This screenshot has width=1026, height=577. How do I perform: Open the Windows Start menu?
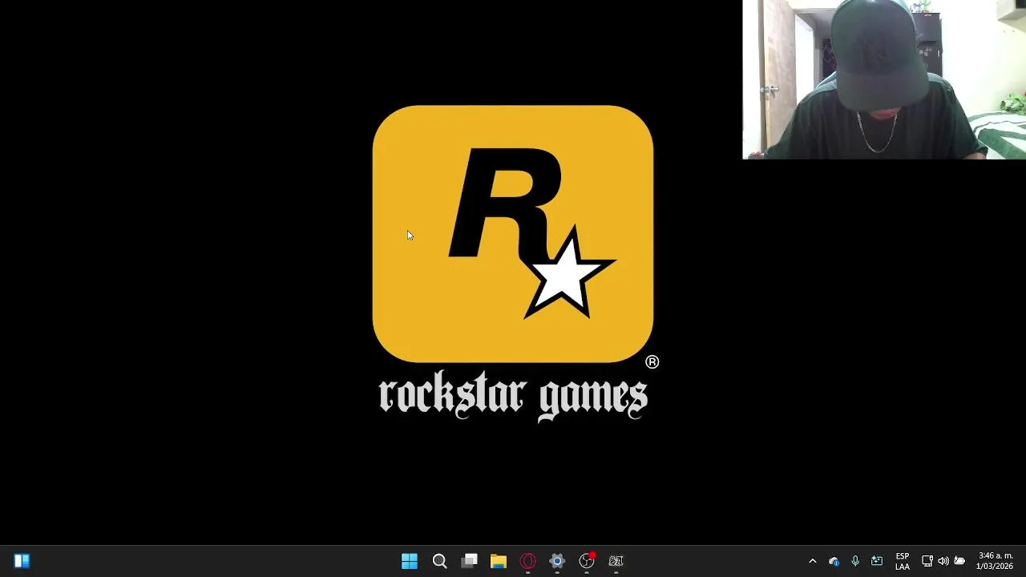(409, 561)
